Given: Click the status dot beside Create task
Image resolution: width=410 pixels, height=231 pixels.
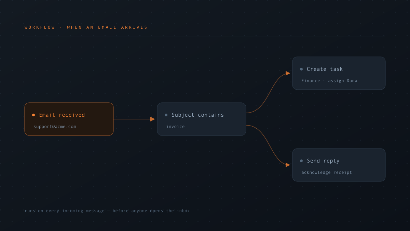Looking at the screenshot, I should click(301, 69).
